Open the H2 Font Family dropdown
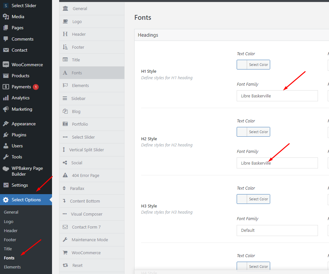The width and height of the screenshot is (329, 274). coord(277,163)
